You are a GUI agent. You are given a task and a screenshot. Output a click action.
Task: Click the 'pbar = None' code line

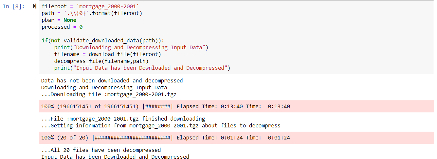coord(59,20)
